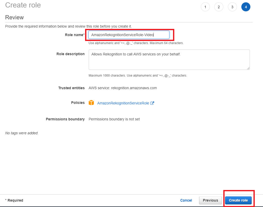Image resolution: width=263 pixels, height=207 pixels.
Task: Open the AmazonRekognitionServiceRole policy link
Action: click(123, 103)
